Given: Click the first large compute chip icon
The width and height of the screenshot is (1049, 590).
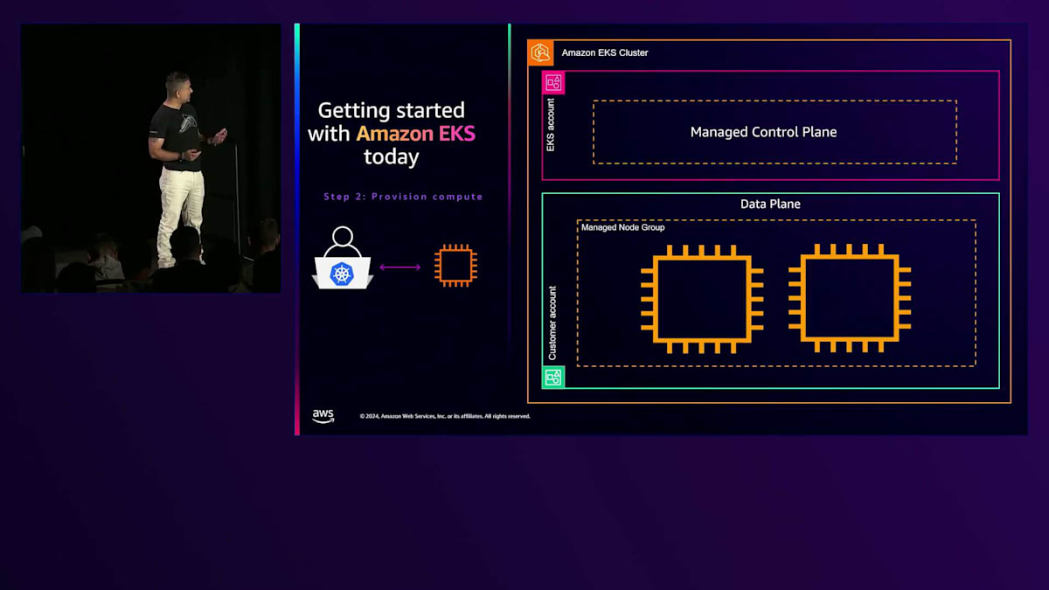Looking at the screenshot, I should click(702, 299).
